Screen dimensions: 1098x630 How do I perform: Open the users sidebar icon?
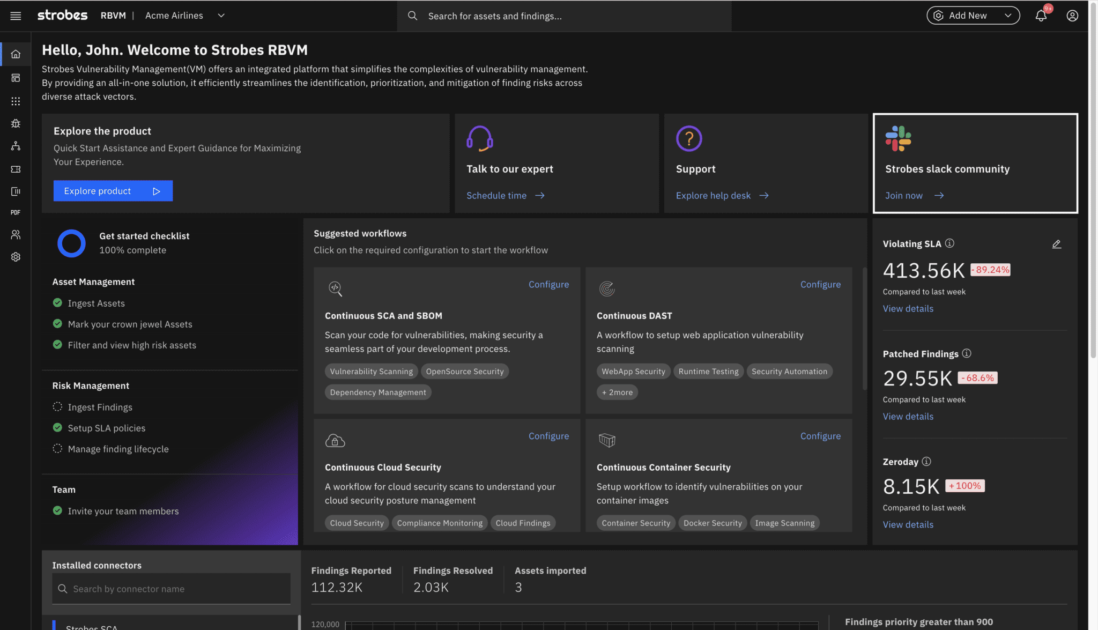tap(16, 235)
